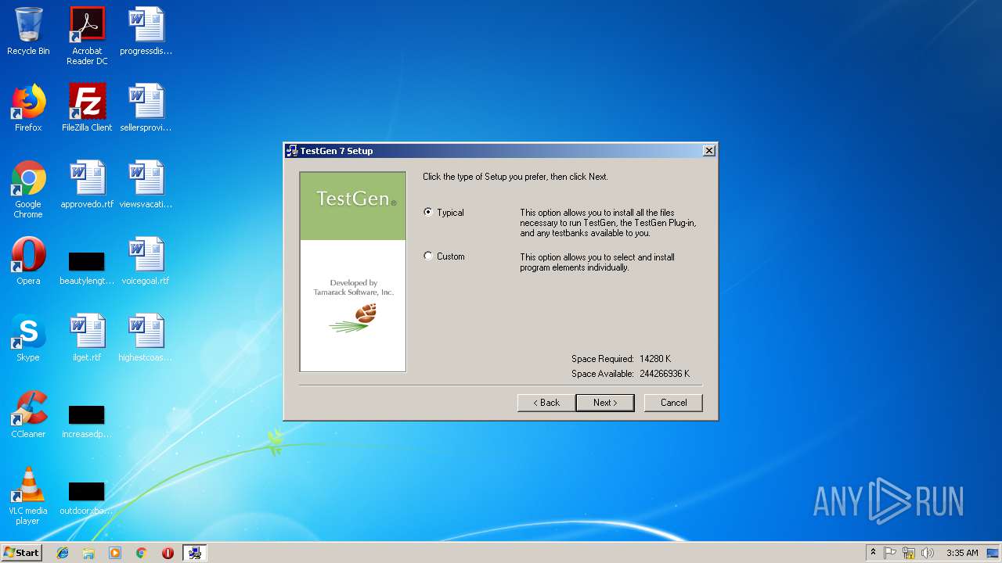This screenshot has width=1002, height=563.
Task: Open the Start menu
Action: click(x=22, y=553)
